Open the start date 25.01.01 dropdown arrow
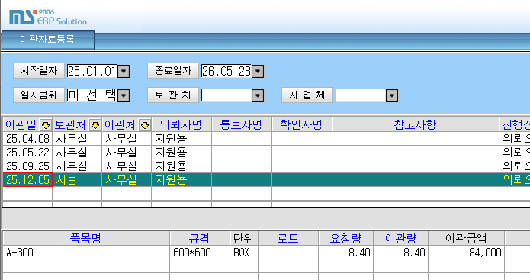This screenshot has width=530, height=280. (x=124, y=72)
